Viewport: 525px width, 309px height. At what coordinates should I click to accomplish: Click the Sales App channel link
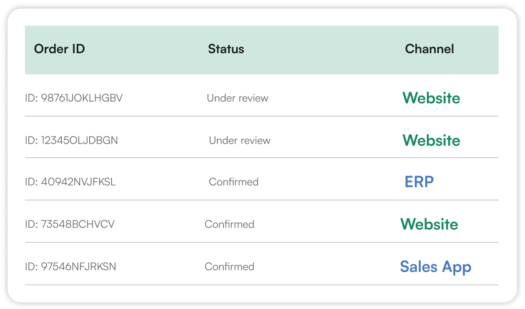(435, 267)
